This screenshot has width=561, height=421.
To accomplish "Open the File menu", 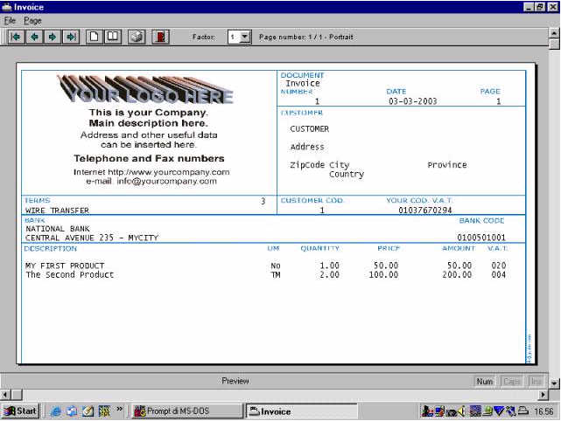I will (10, 21).
